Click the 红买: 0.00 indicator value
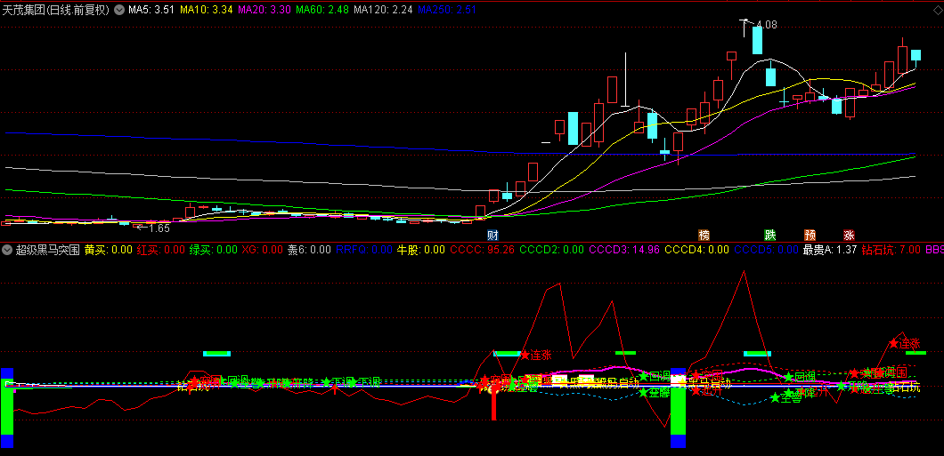 coord(160,249)
